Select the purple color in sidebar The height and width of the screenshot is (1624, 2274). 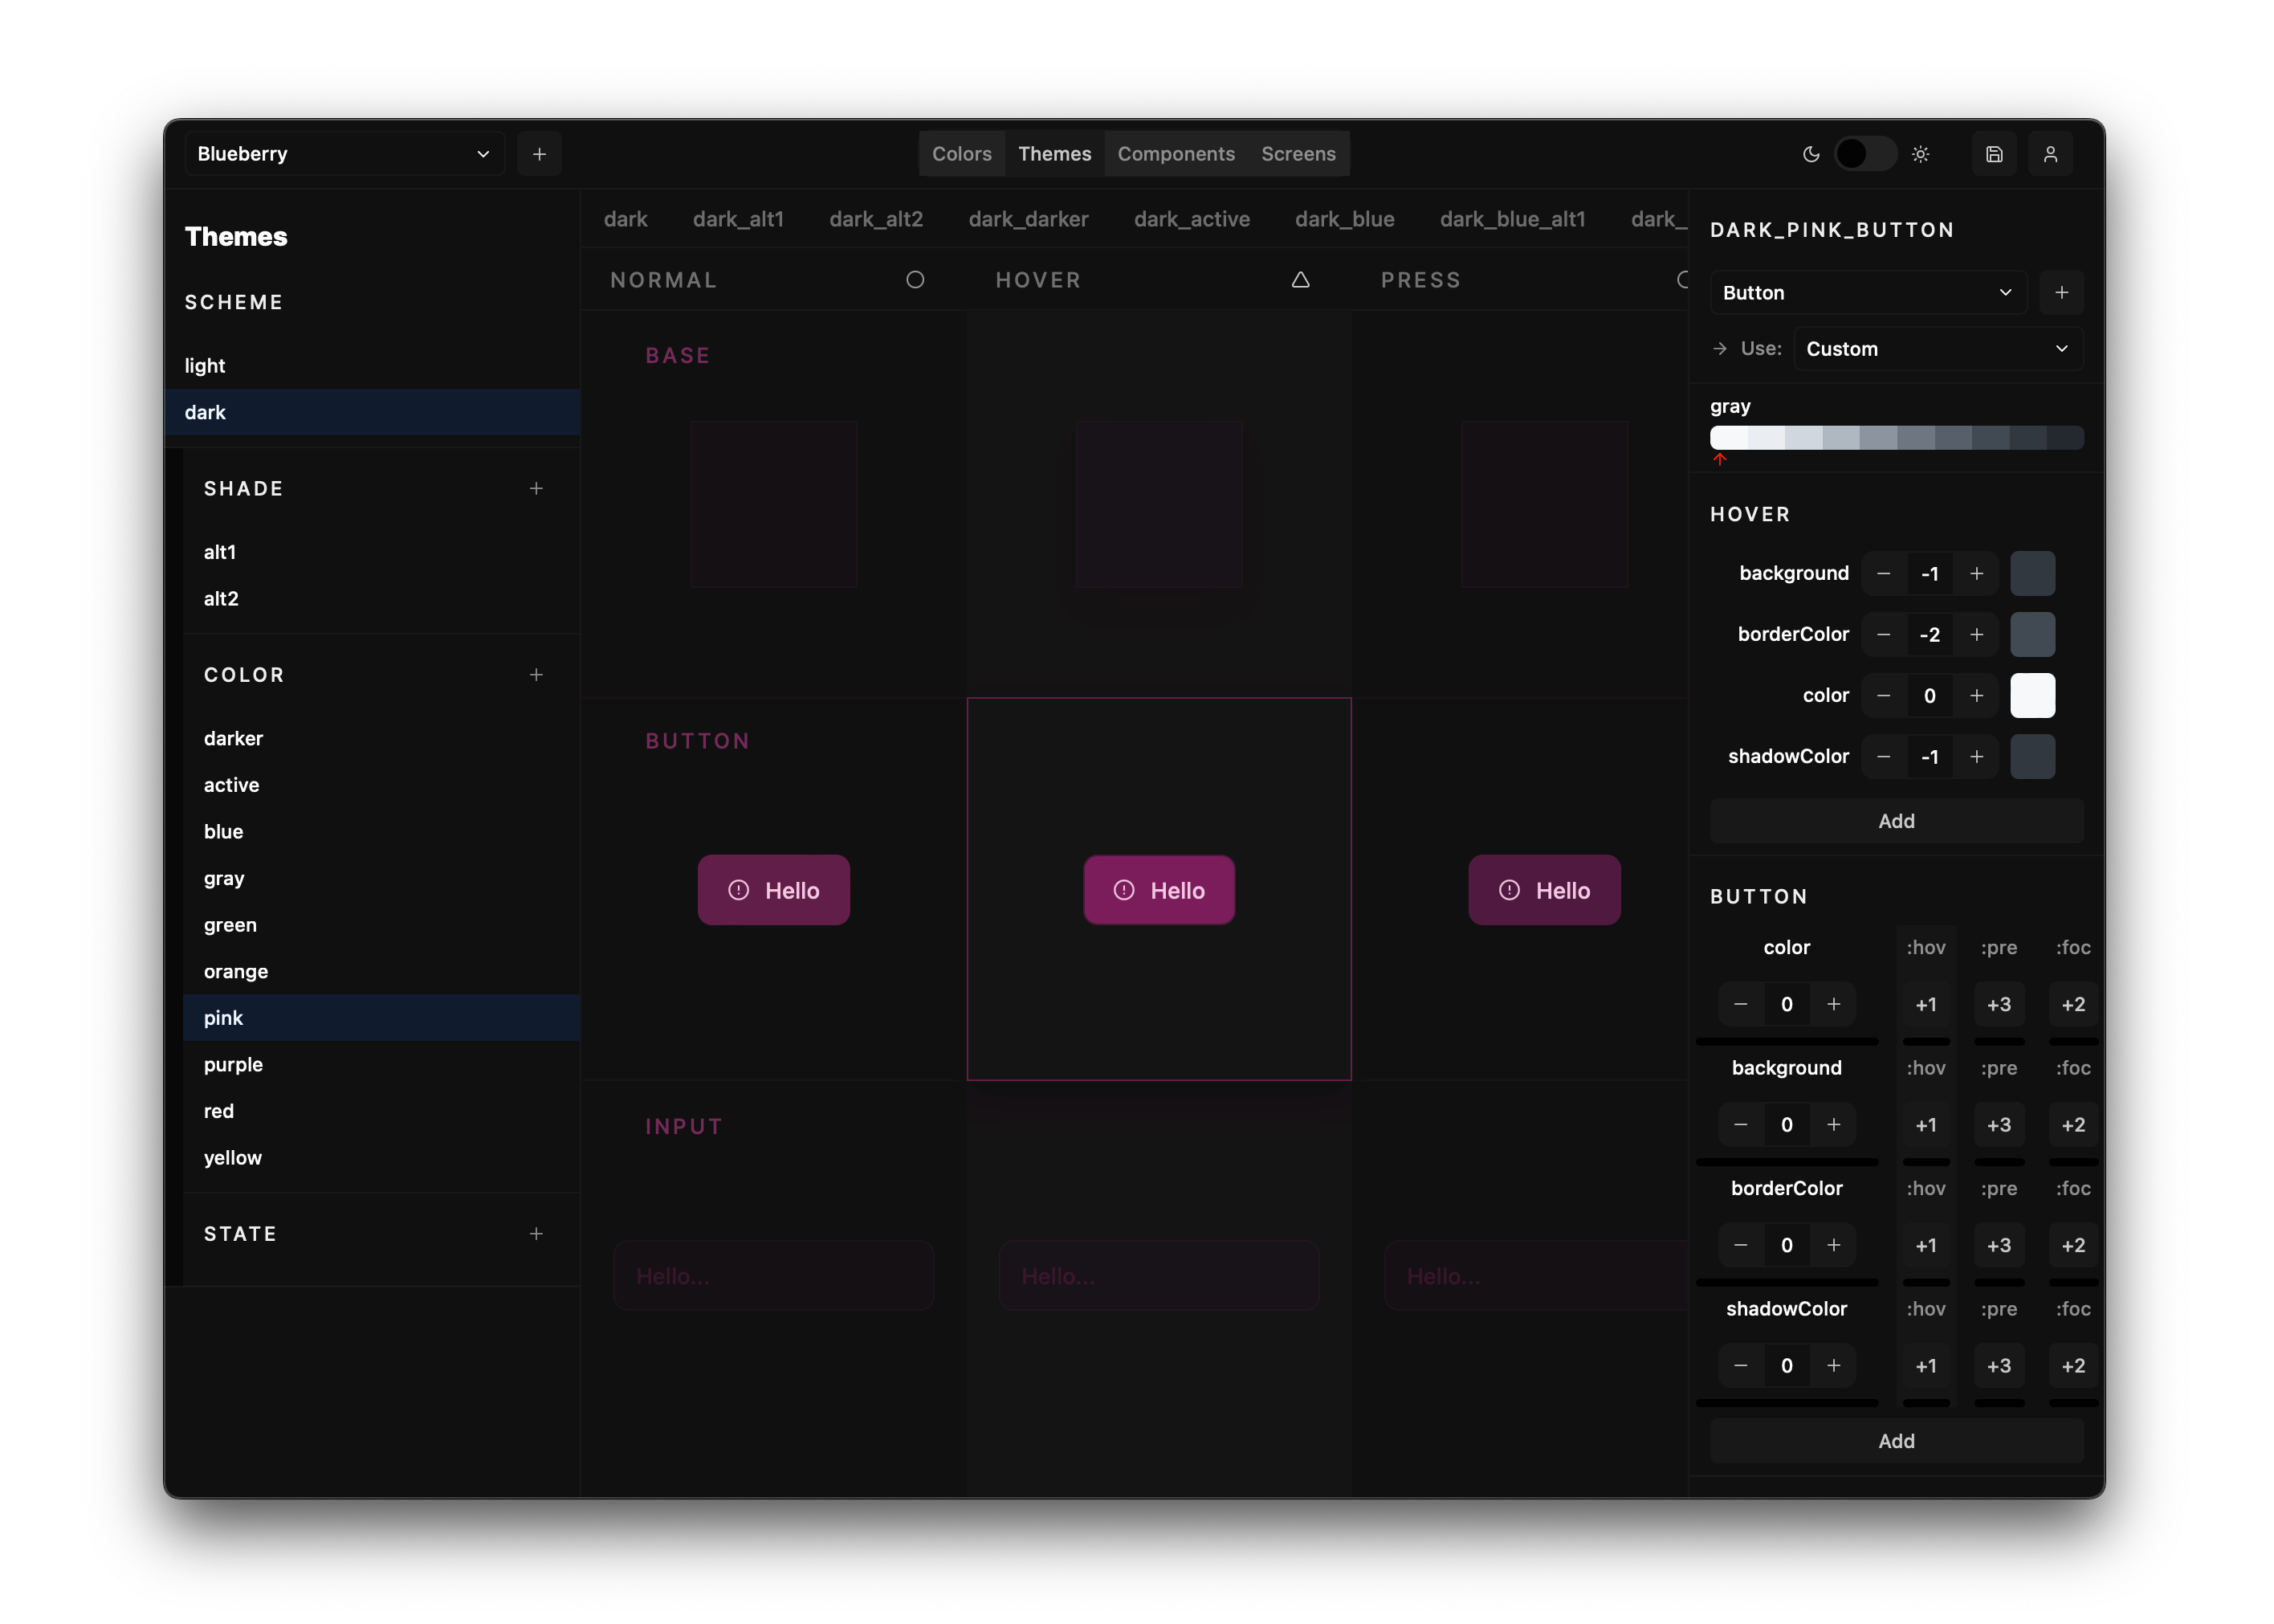click(x=233, y=1064)
